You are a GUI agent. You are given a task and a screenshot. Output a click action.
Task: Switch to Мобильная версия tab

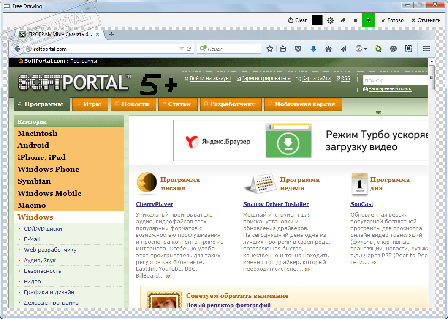[x=303, y=104]
